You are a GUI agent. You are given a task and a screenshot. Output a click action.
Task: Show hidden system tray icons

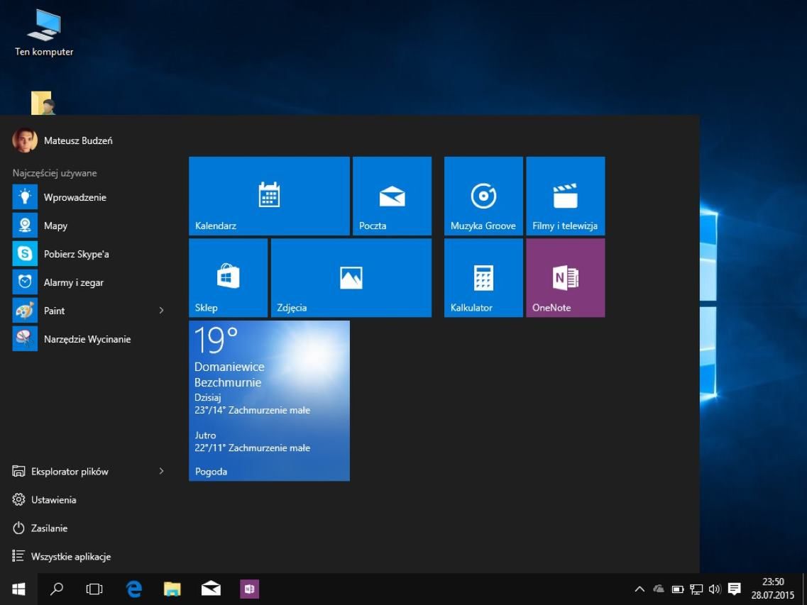[639, 589]
